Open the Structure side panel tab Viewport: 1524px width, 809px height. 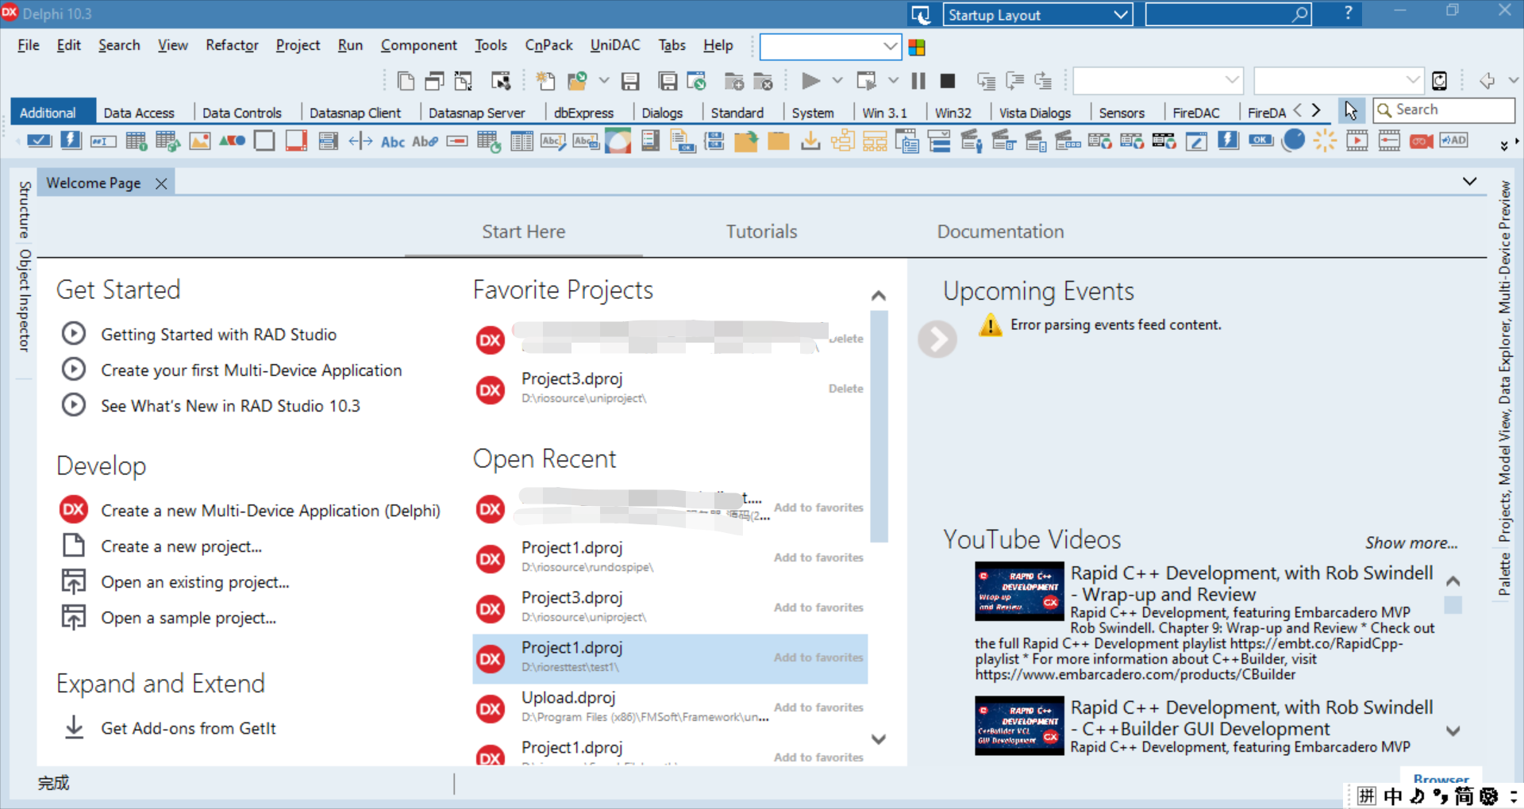click(25, 209)
